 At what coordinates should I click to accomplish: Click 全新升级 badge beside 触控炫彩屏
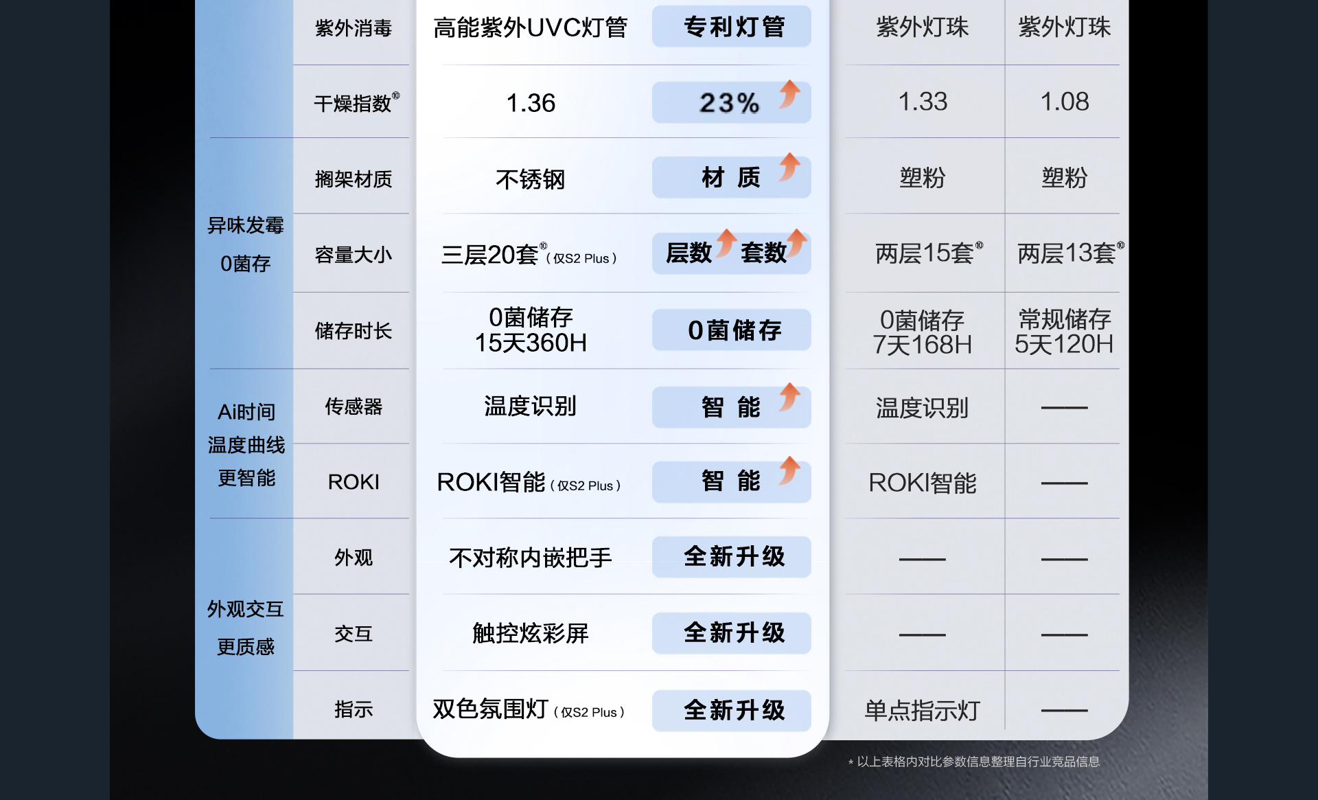732,633
